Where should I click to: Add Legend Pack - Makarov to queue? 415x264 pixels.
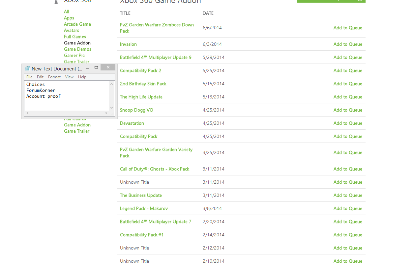pos(348,208)
